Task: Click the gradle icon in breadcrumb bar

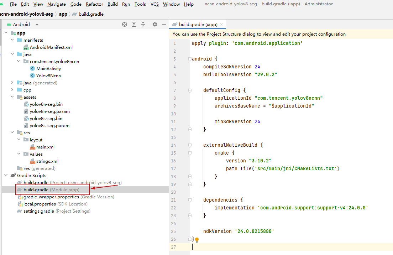Action: pos(74,14)
